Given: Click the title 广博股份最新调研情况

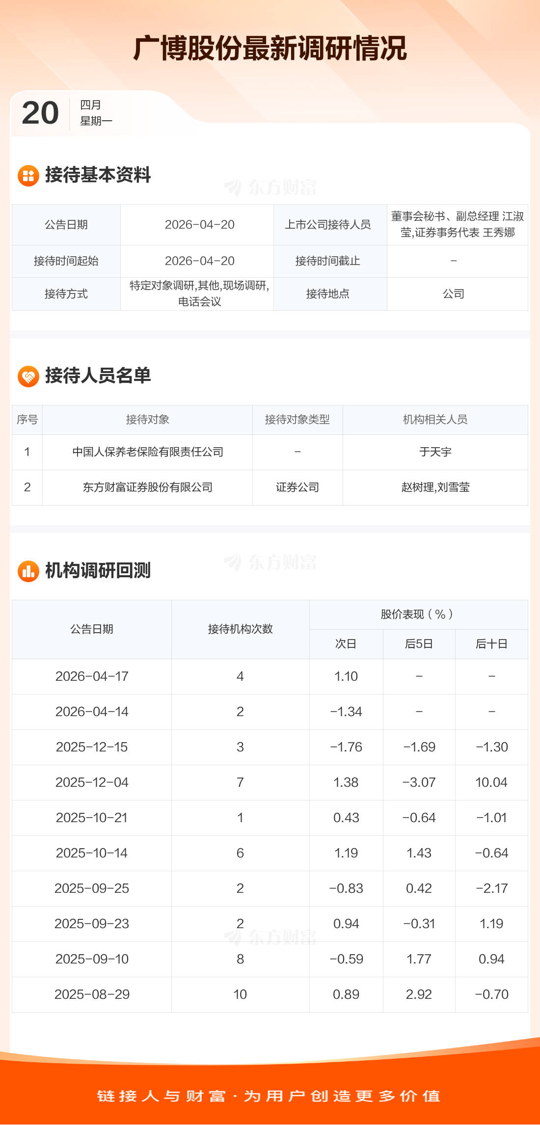Looking at the screenshot, I should click(270, 48).
